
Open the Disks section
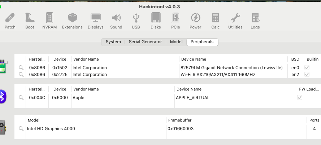pyautogui.click(x=156, y=21)
